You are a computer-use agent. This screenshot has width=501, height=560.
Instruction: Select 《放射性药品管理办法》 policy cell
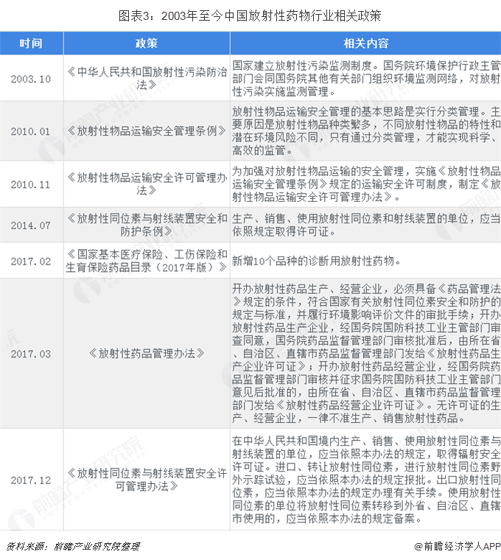coord(146,354)
